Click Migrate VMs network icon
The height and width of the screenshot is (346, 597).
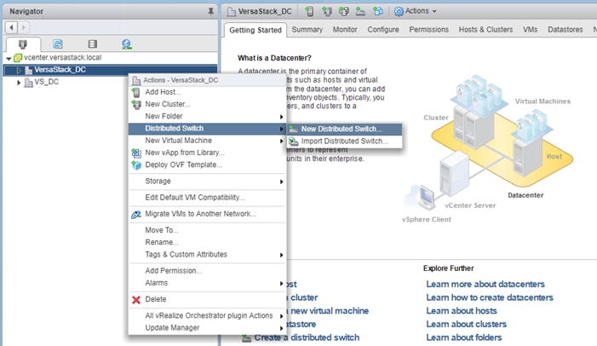point(136,215)
